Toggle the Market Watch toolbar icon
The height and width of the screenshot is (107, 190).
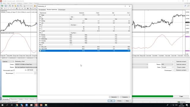[10, 6]
